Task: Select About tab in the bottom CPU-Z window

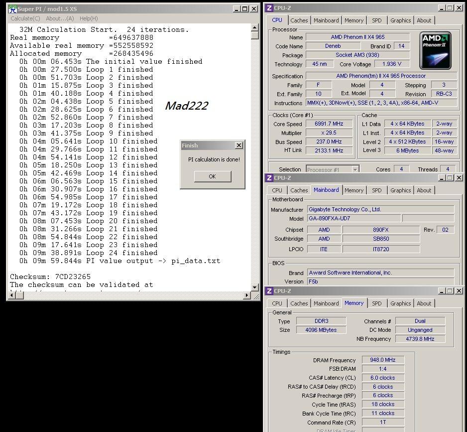Action: click(424, 303)
